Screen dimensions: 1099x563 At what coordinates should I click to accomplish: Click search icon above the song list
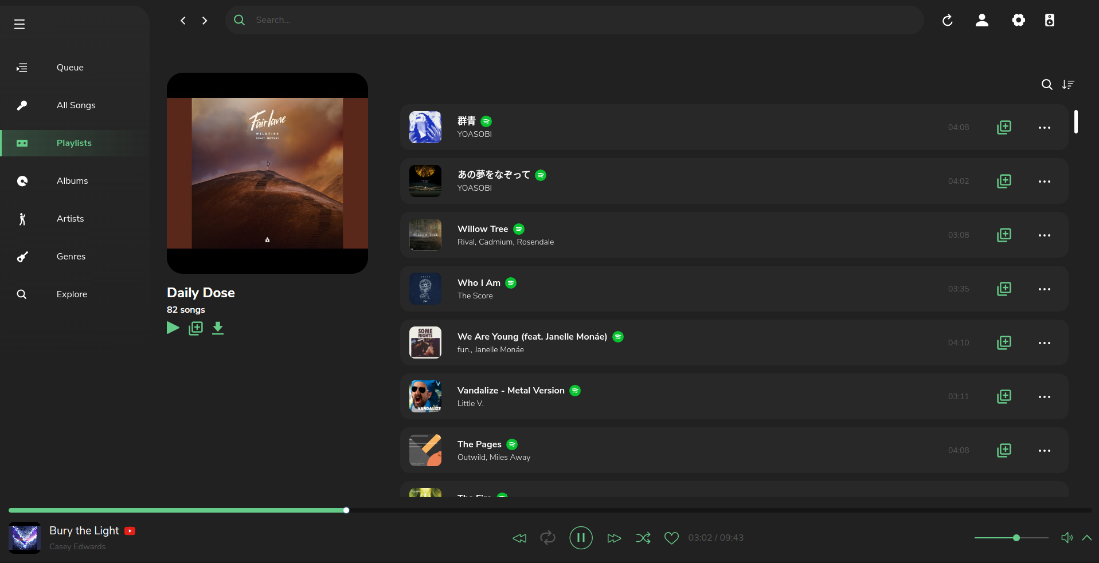coord(1046,85)
